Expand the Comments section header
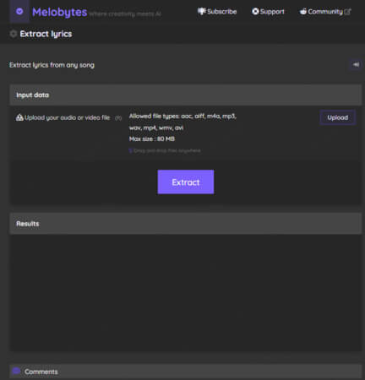 (186, 372)
